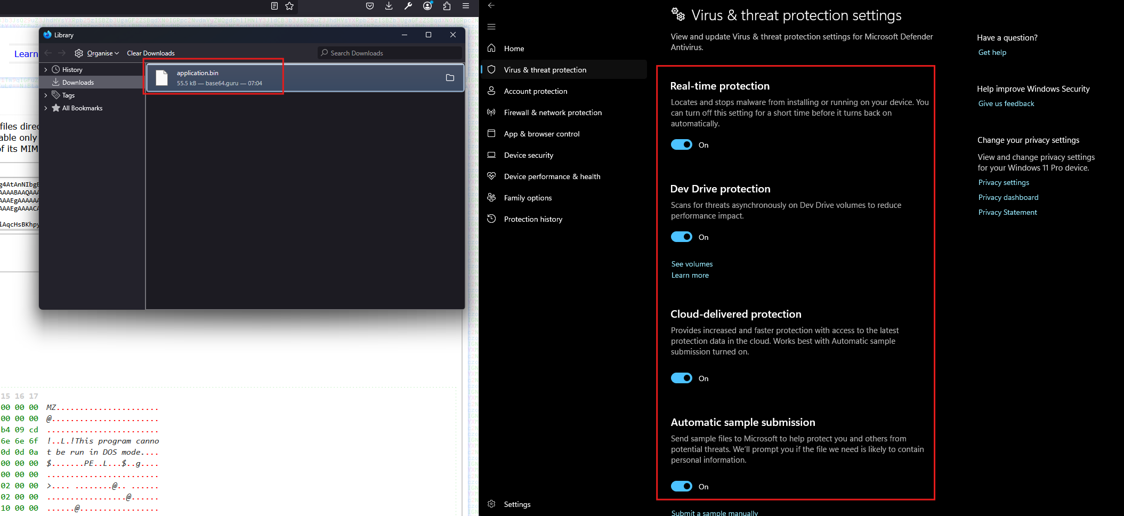Open Firefox hamburger application menu

(466, 6)
